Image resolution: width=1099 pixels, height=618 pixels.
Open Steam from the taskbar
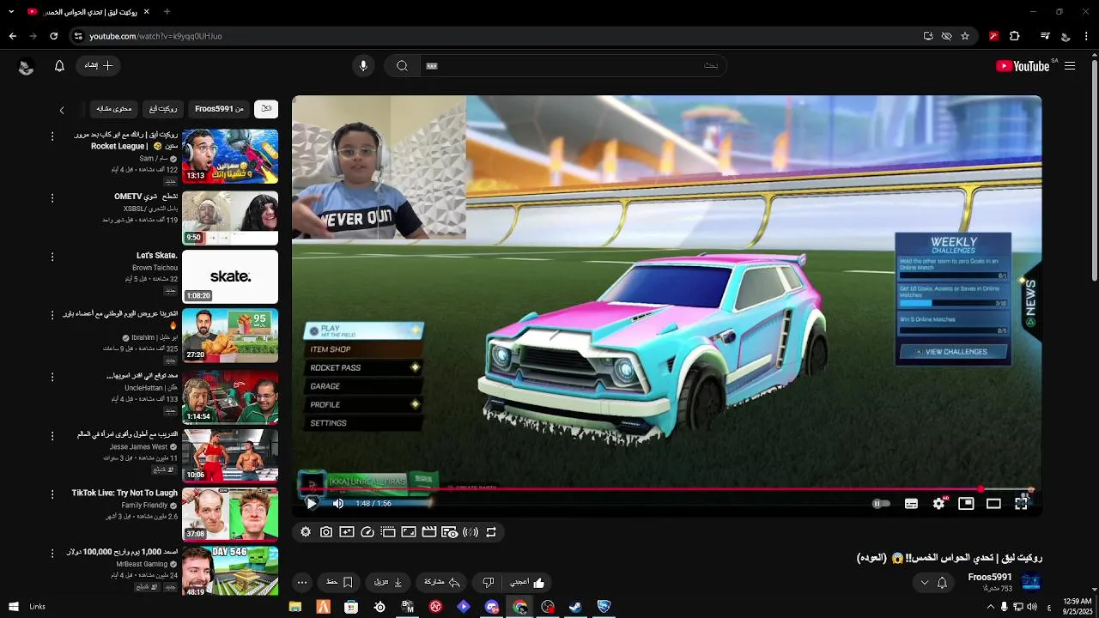tap(575, 607)
